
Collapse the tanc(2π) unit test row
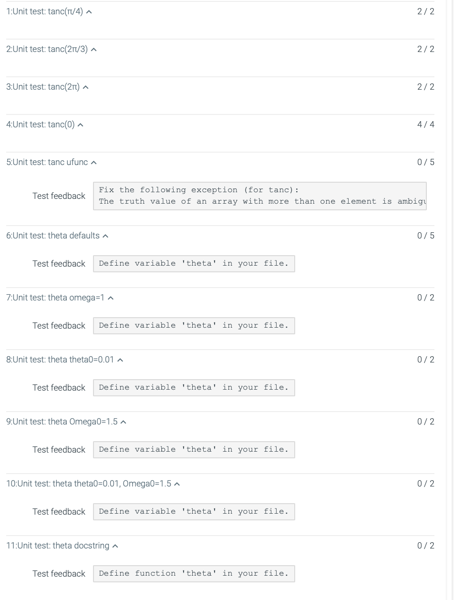pyautogui.click(x=86, y=87)
